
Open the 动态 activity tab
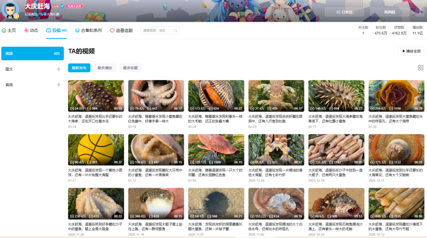[x=31, y=30]
